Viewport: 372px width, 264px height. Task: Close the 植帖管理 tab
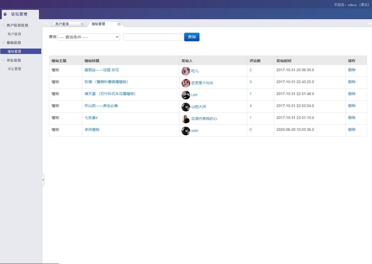[x=119, y=24]
